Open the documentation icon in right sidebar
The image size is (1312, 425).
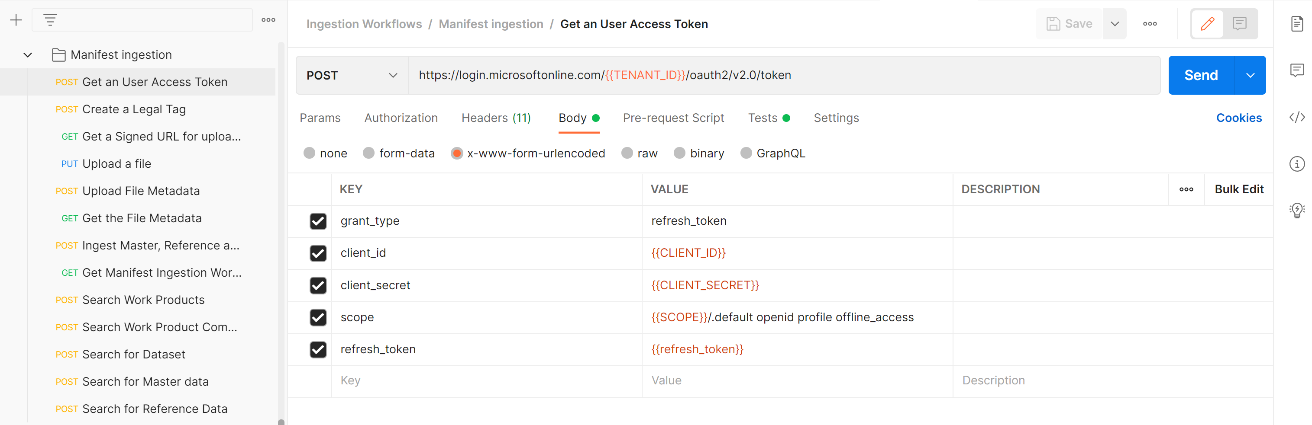(1297, 23)
